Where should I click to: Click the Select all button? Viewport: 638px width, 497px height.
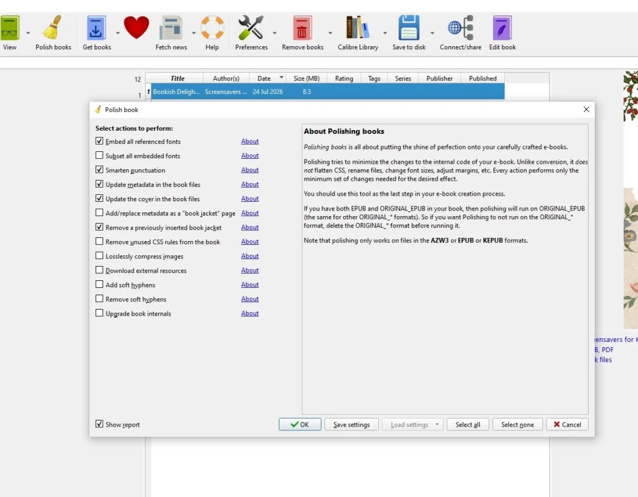click(x=467, y=424)
